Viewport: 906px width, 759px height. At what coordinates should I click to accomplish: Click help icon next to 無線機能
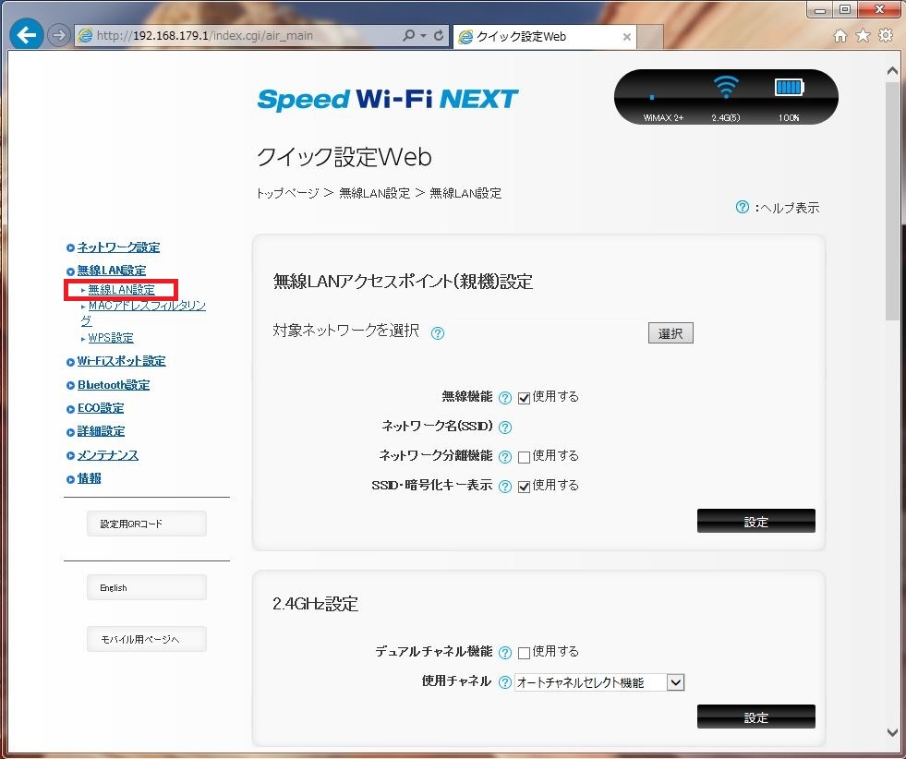[x=504, y=397]
